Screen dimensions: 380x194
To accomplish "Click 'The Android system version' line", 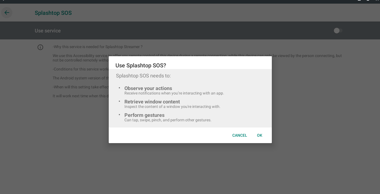I will point(81,78).
